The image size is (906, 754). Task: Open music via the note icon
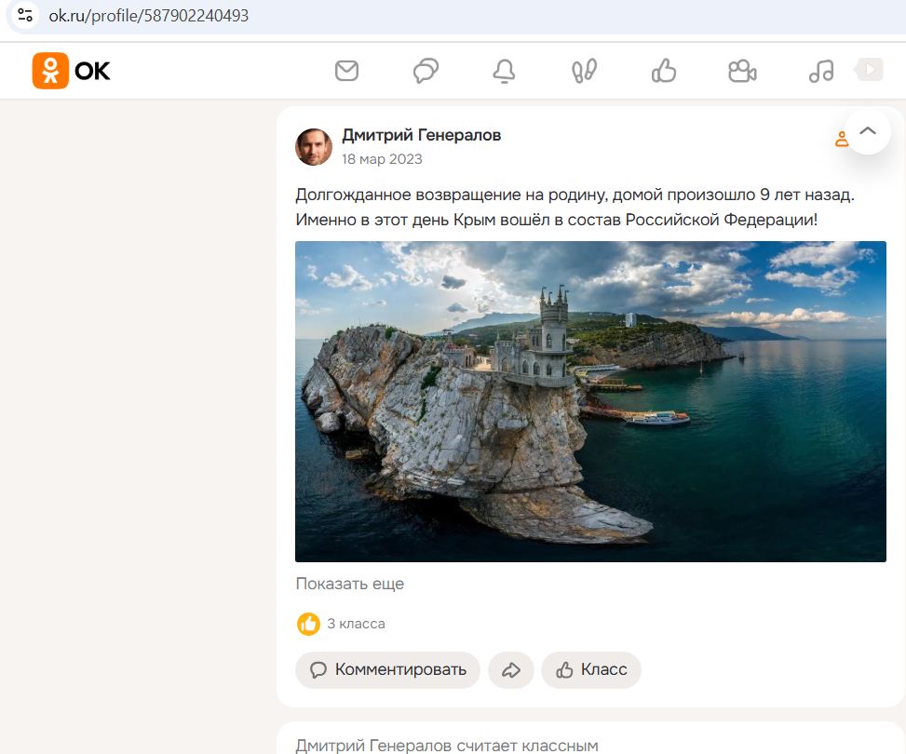821,71
